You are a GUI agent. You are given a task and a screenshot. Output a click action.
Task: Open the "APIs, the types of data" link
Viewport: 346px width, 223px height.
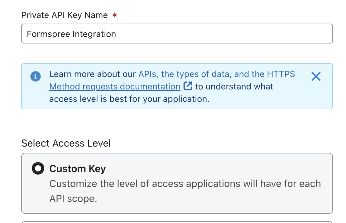185,74
